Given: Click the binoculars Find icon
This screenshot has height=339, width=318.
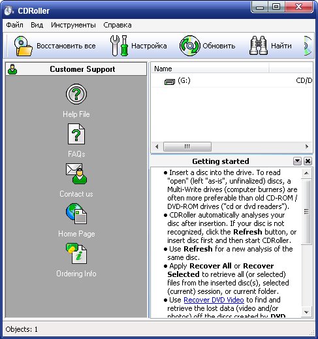Looking at the screenshot, I should (x=259, y=46).
